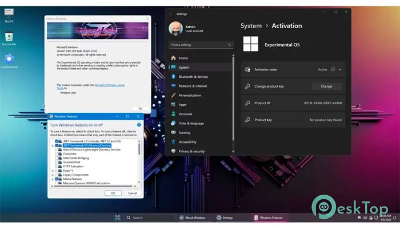Click the taskbar Search box
Screen dimensions: 400x229
150,218
